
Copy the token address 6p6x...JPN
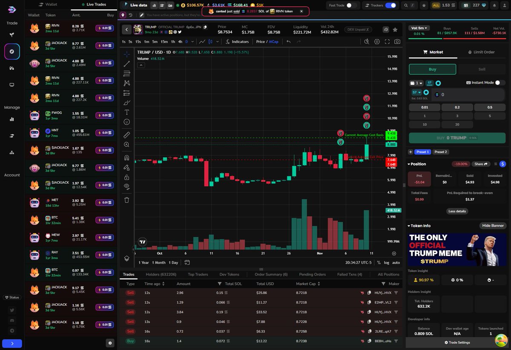click(x=205, y=27)
